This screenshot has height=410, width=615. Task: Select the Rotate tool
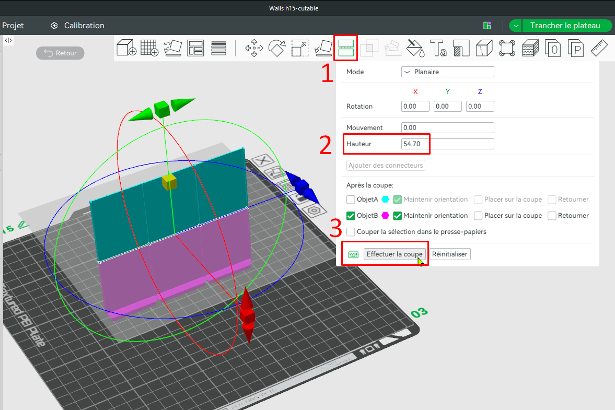point(277,48)
